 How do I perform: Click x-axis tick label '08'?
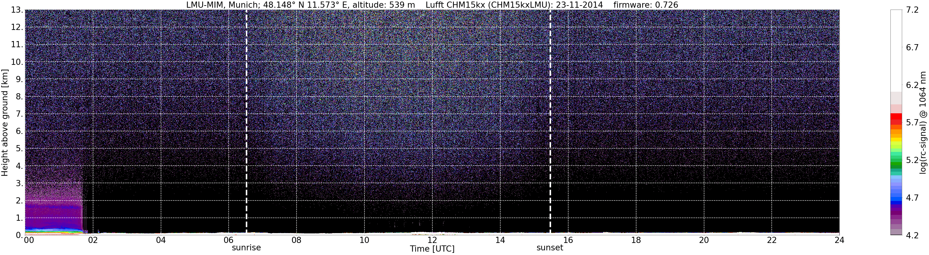coord(296,240)
